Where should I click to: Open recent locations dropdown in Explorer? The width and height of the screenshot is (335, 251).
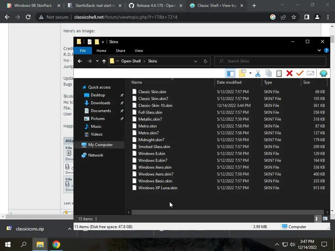coord(97,61)
